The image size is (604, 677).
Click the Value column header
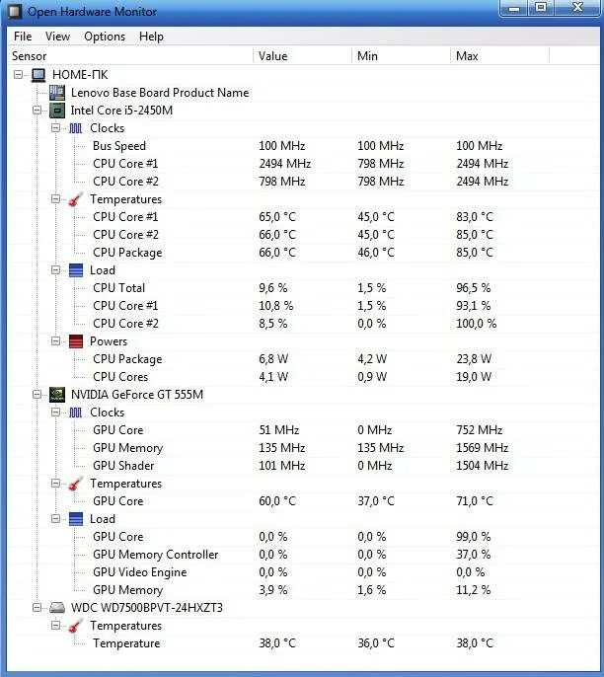302,56
